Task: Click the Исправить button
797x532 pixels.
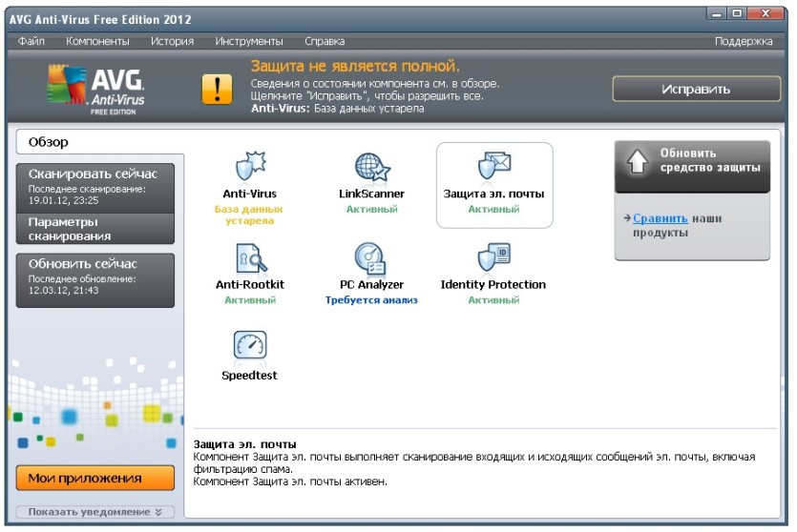Action: pyautogui.click(x=696, y=90)
